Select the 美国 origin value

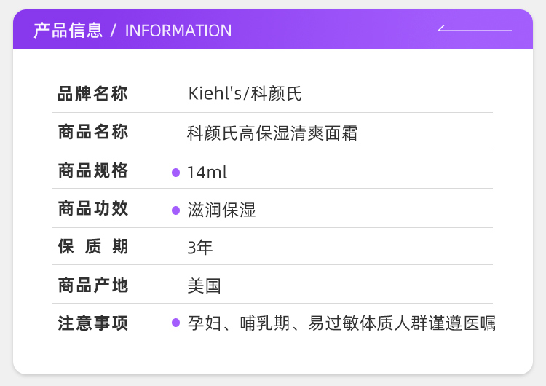(204, 285)
